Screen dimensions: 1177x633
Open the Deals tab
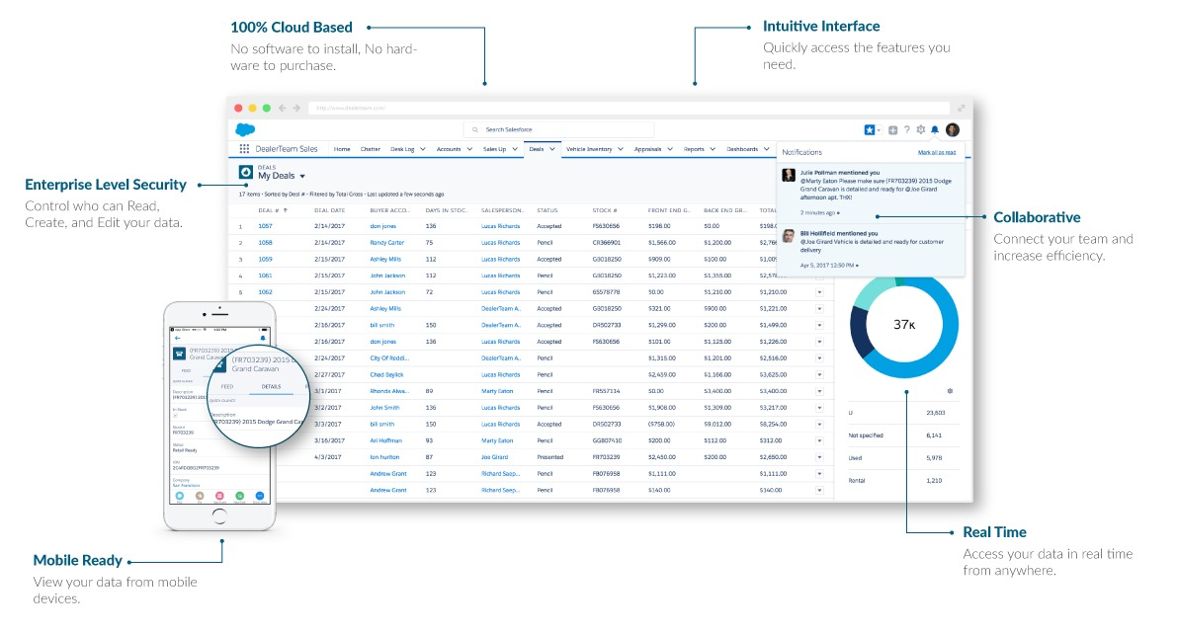(x=536, y=149)
